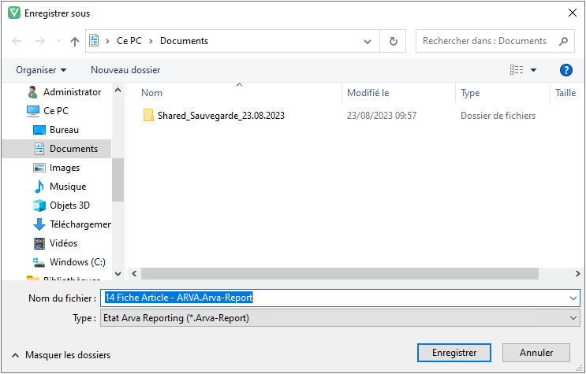This screenshot has width=586, height=374.
Task: Close the Enregistrer sous dialog
Action: (572, 13)
